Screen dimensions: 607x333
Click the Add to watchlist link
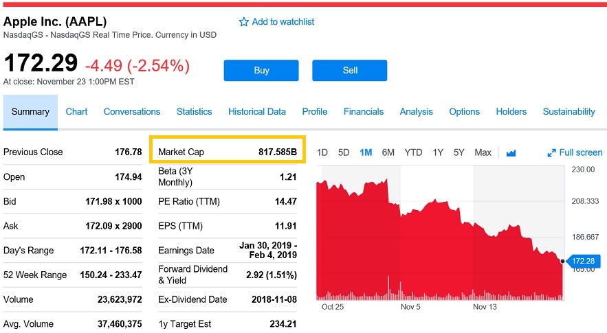click(283, 22)
